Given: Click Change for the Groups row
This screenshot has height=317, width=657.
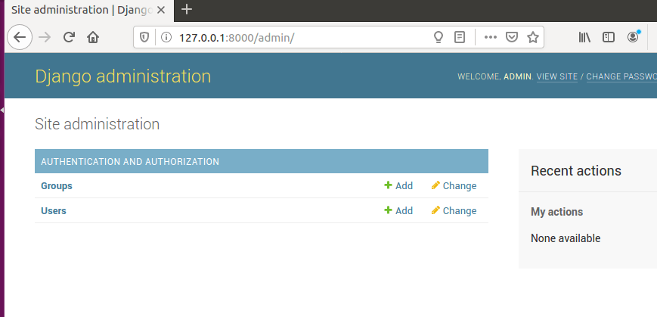Looking at the screenshot, I should coord(454,186).
